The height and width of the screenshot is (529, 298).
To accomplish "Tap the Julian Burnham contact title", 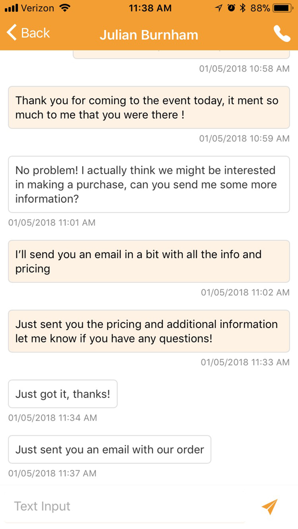I will [149, 35].
